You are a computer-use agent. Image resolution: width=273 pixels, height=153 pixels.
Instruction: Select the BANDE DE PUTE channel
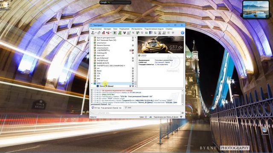point(103,63)
